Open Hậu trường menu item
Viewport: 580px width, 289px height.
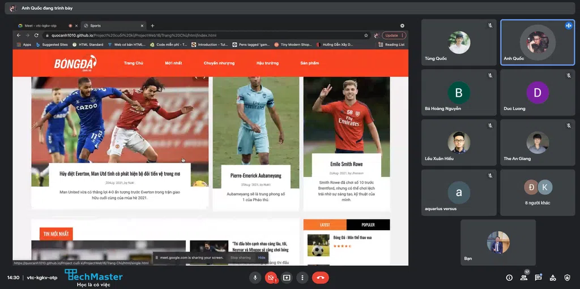point(267,63)
